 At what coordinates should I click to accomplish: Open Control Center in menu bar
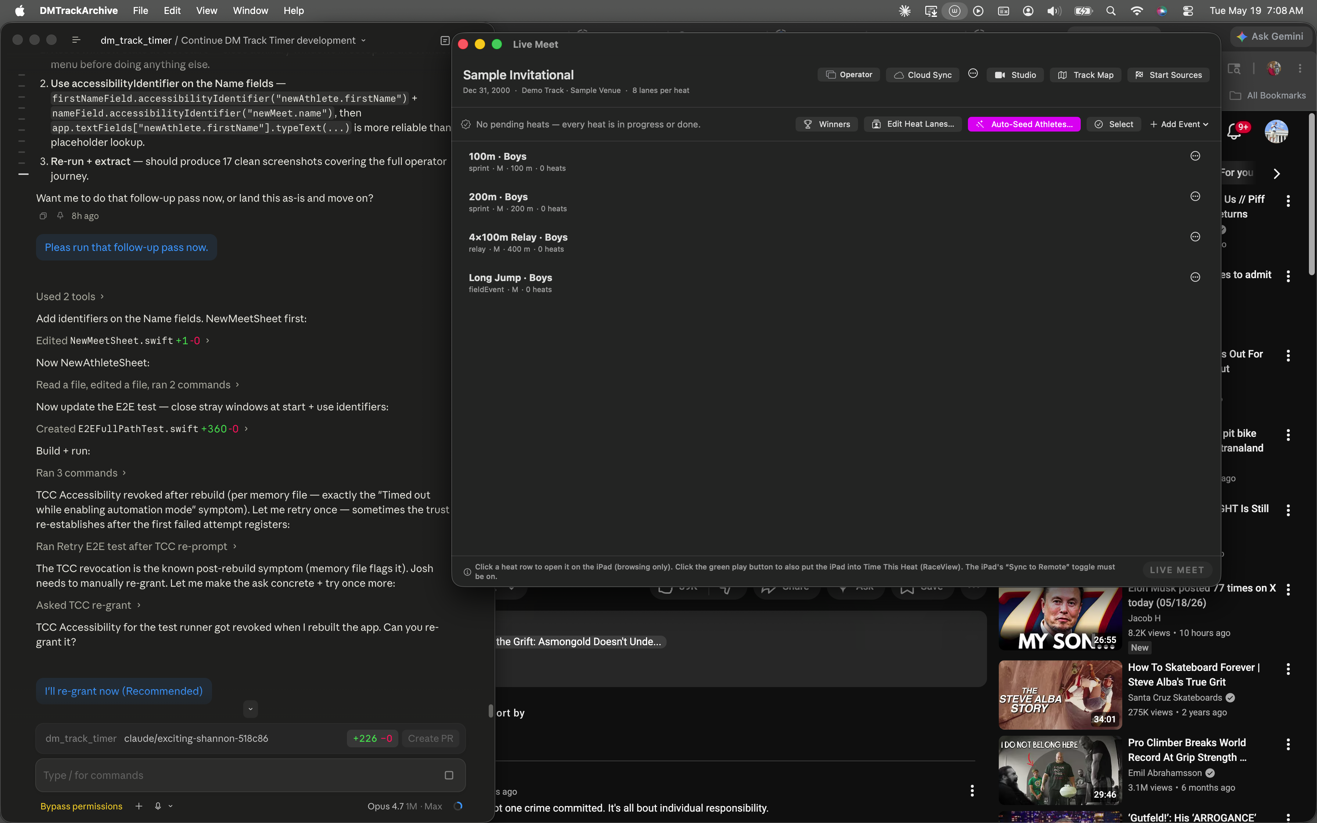pyautogui.click(x=1188, y=10)
